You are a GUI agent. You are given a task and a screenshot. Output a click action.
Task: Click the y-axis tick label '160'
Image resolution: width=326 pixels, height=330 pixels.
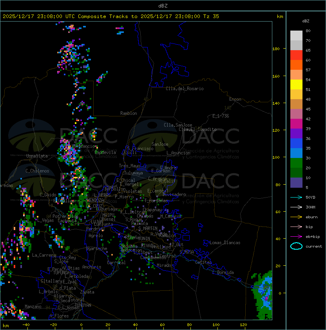(x=276, y=76)
